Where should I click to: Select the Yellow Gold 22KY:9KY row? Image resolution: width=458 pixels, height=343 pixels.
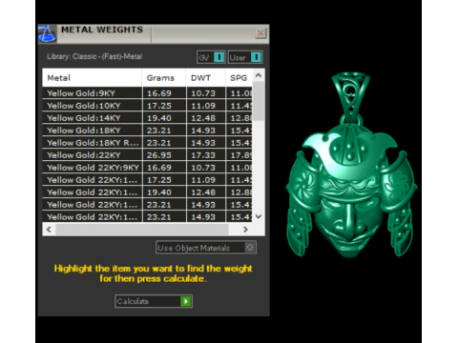pos(147,168)
